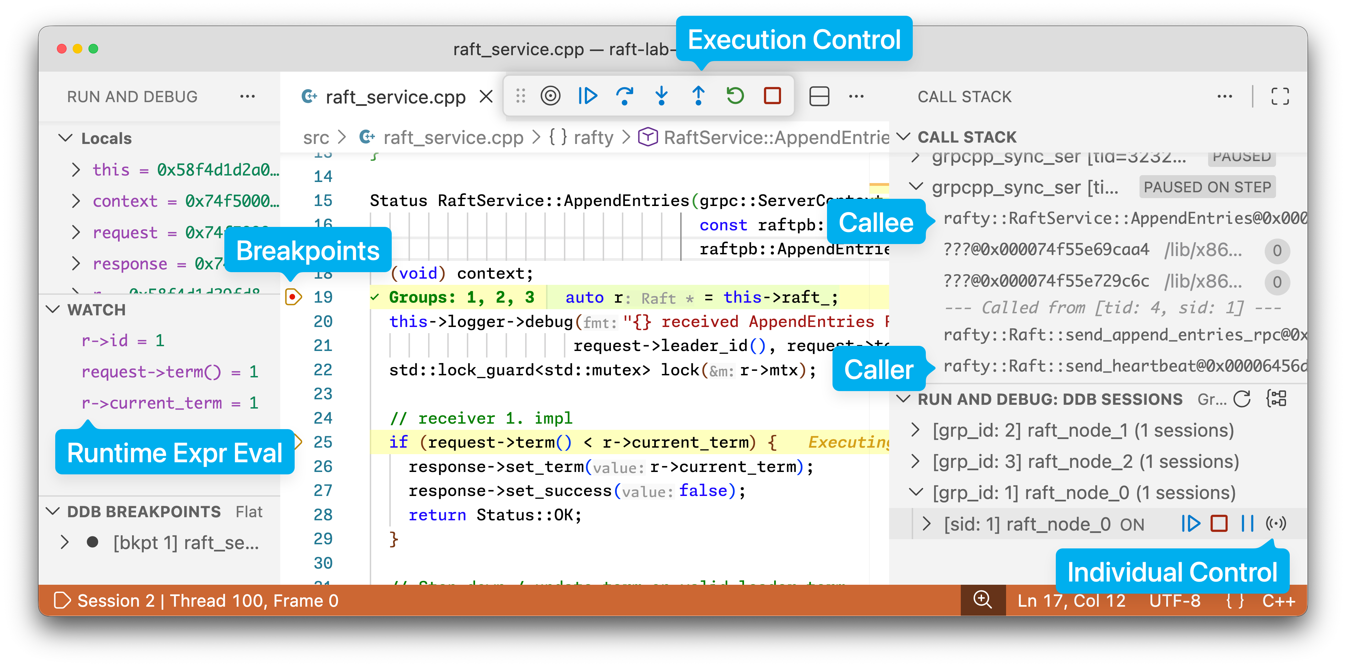Viewport: 1346px width, 667px height.
Task: Collapse grp_id 1 raft_node_0 group
Action: [x=916, y=492]
